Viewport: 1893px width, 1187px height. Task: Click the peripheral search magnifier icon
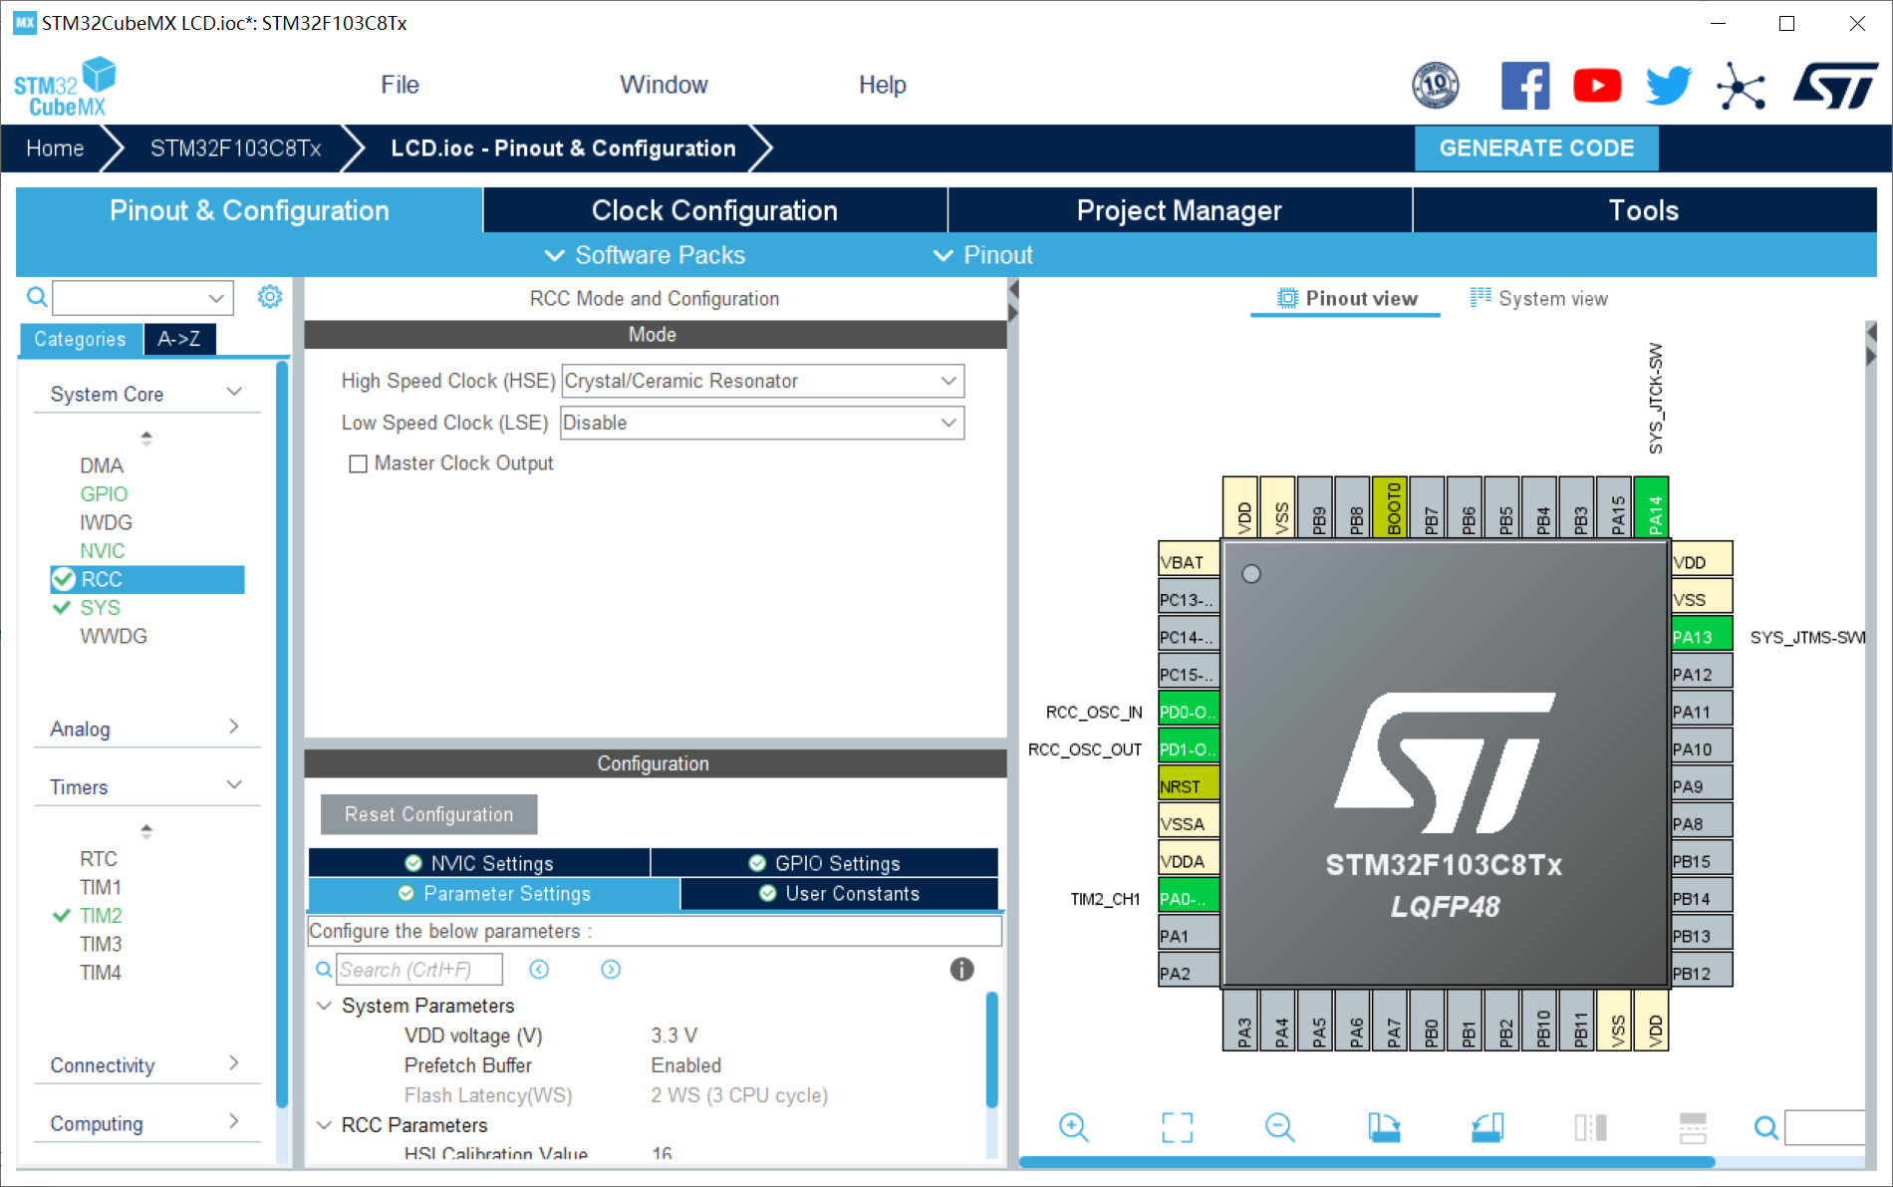point(36,296)
